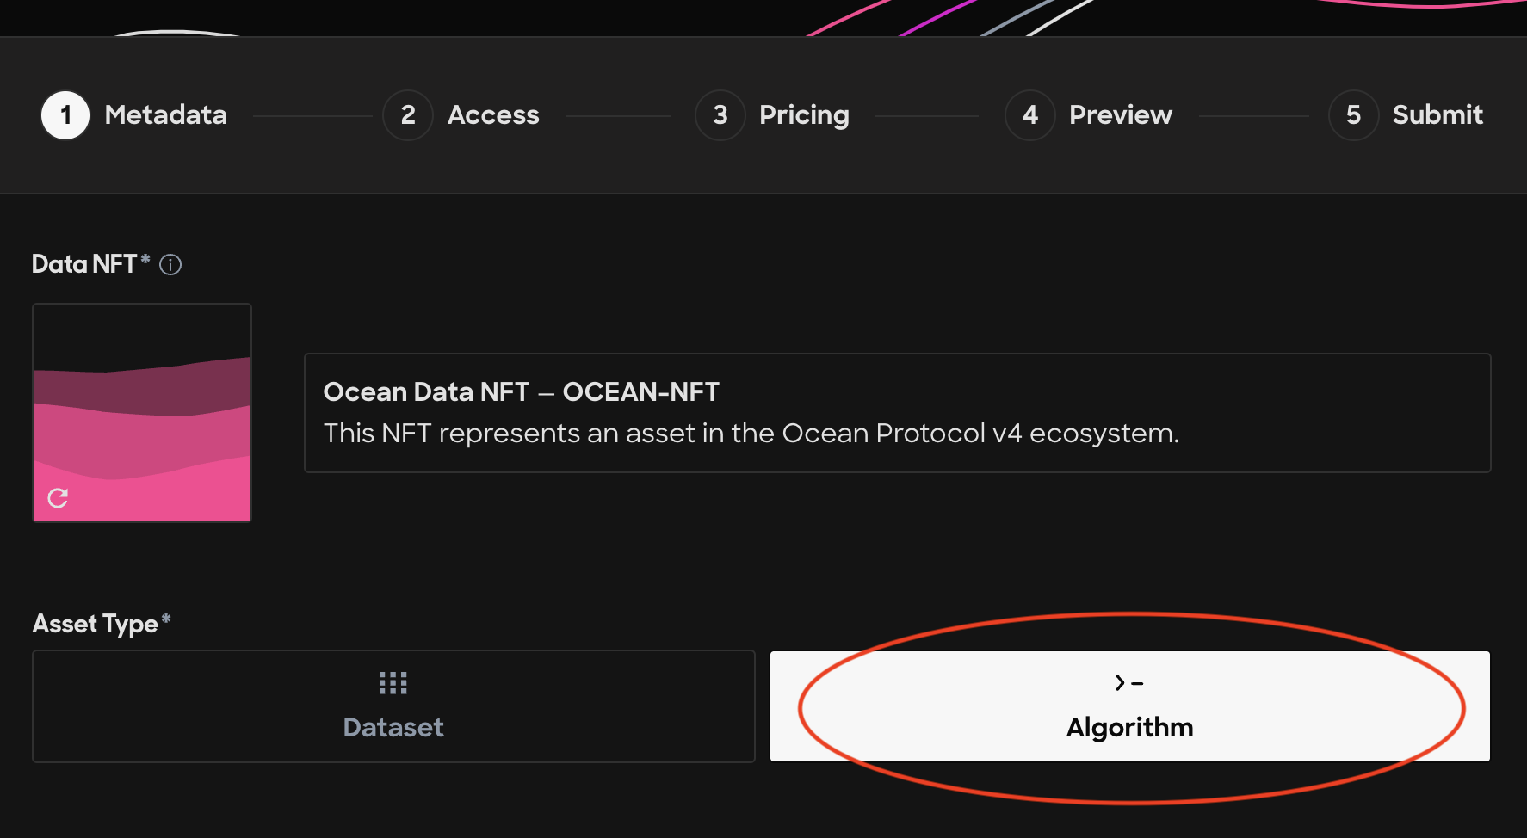The height and width of the screenshot is (838, 1527).
Task: Click the Dataset grid icon
Action: (x=393, y=683)
